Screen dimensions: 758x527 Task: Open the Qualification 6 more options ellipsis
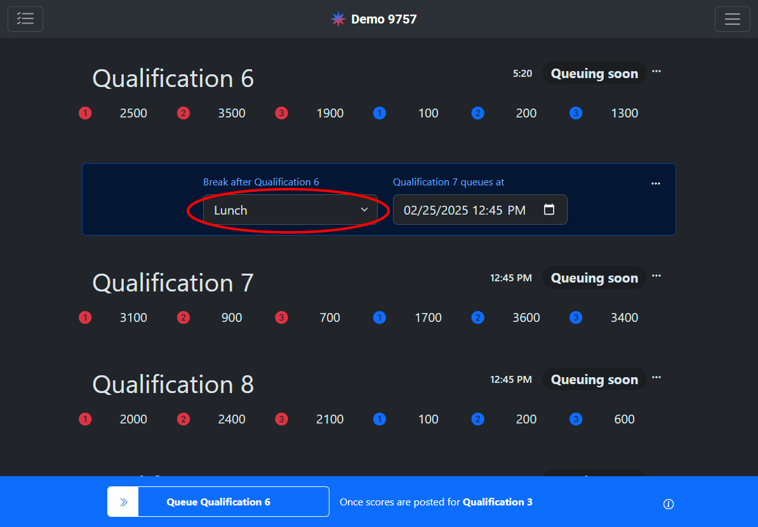coord(656,72)
